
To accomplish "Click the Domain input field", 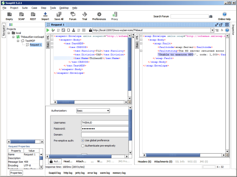I will 105,134.
